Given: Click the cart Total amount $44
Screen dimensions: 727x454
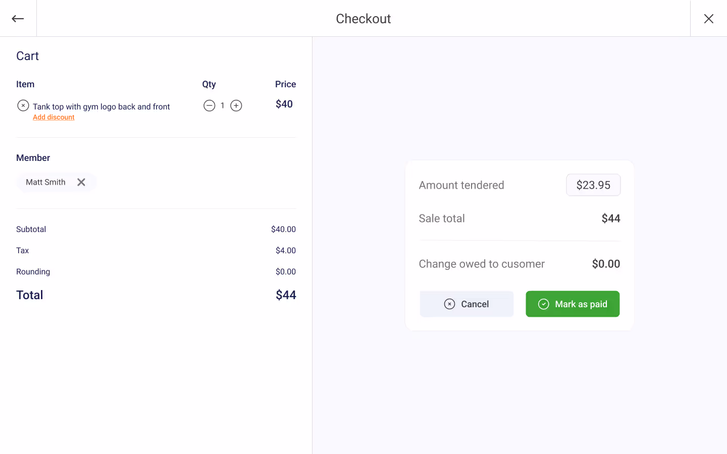Looking at the screenshot, I should (286, 295).
